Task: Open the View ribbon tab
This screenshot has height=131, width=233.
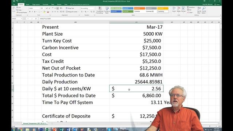Action: point(66,4)
